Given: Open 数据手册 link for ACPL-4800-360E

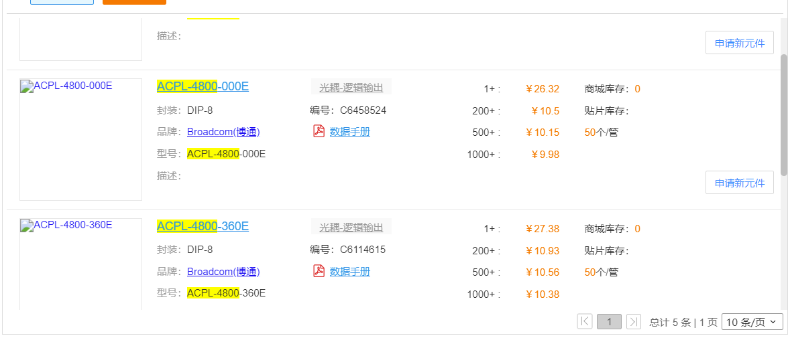Looking at the screenshot, I should point(349,272).
